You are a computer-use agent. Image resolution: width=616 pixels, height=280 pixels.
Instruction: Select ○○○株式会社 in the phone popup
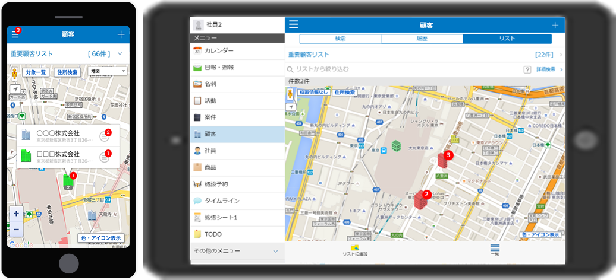pos(68,136)
